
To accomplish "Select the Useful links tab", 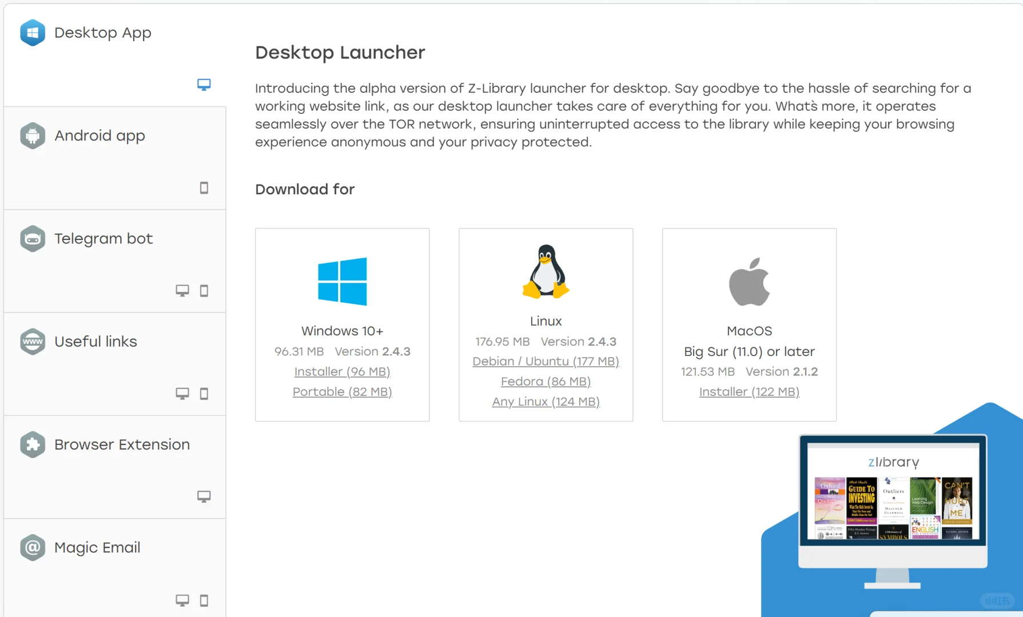I will [x=115, y=364].
